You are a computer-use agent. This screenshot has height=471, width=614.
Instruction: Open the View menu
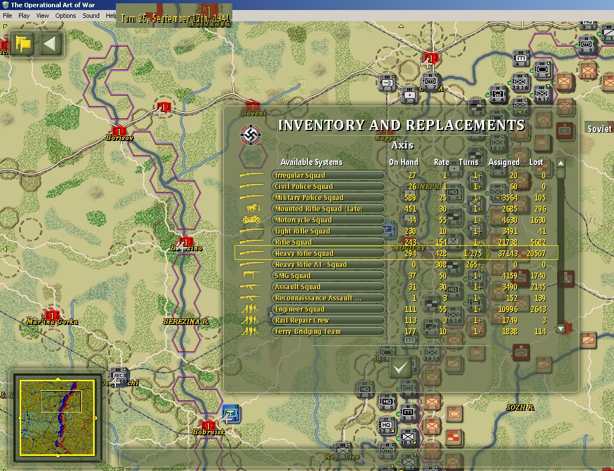[x=42, y=16]
